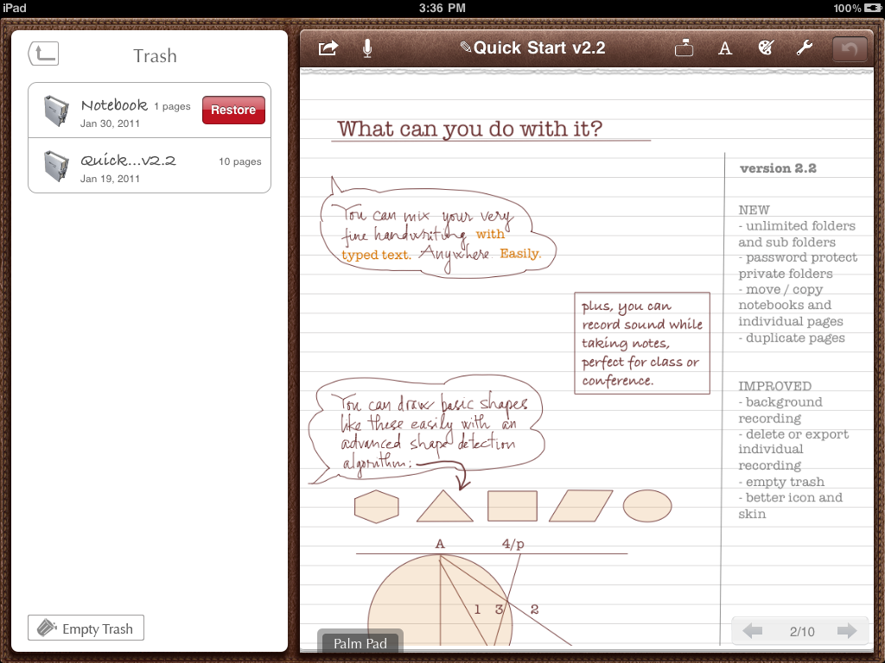
Task: Tap the '4/p' label on diagram
Action: tap(513, 544)
